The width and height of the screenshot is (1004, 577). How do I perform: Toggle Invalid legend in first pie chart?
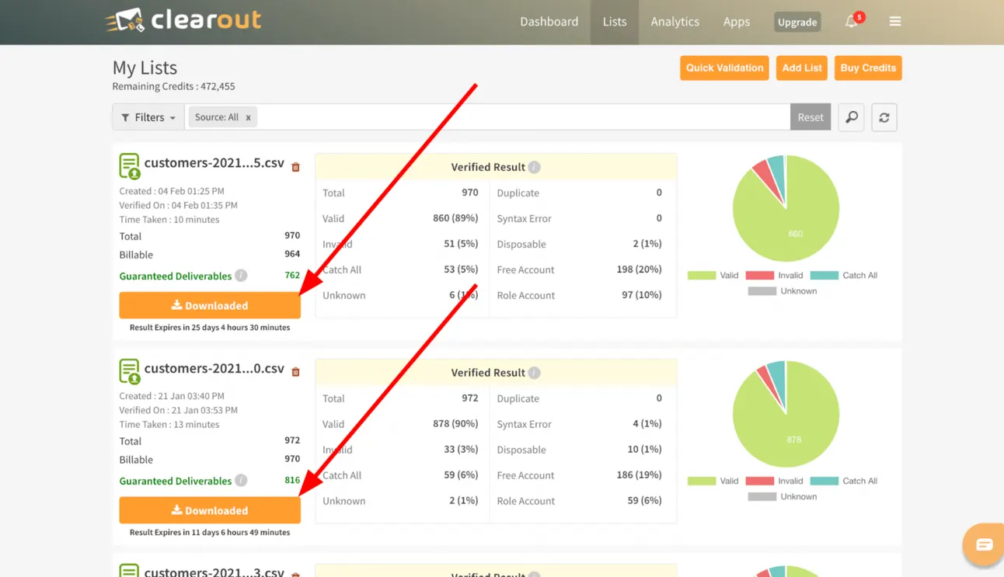[x=774, y=275]
